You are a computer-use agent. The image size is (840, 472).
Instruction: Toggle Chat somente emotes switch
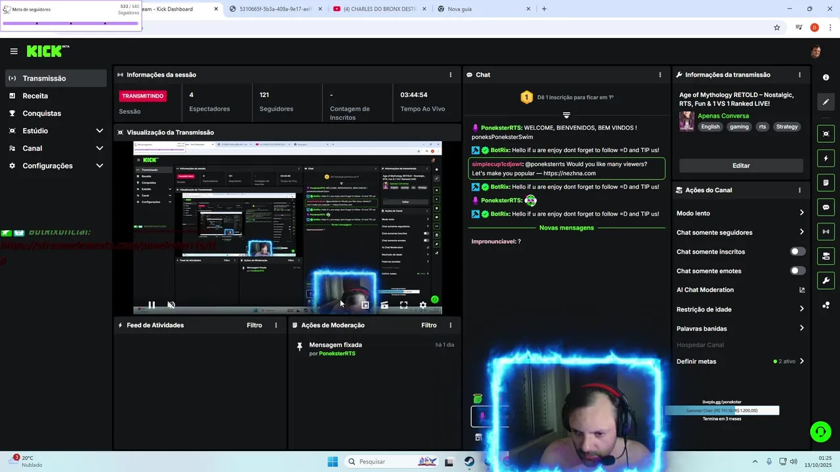pos(797,271)
